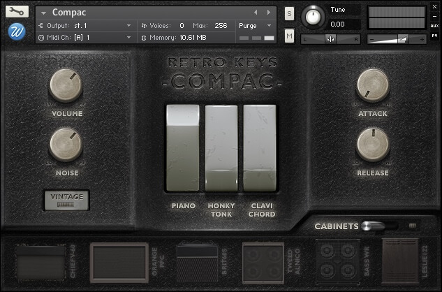This screenshot has height=292, width=442.
Task: Click the Max voices value 256
Action: tap(221, 26)
